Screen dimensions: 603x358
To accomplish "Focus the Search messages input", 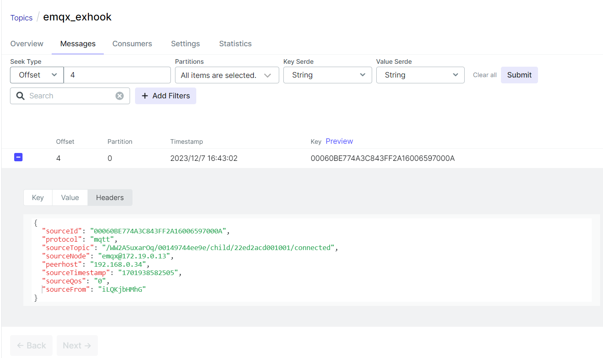I will 70,96.
